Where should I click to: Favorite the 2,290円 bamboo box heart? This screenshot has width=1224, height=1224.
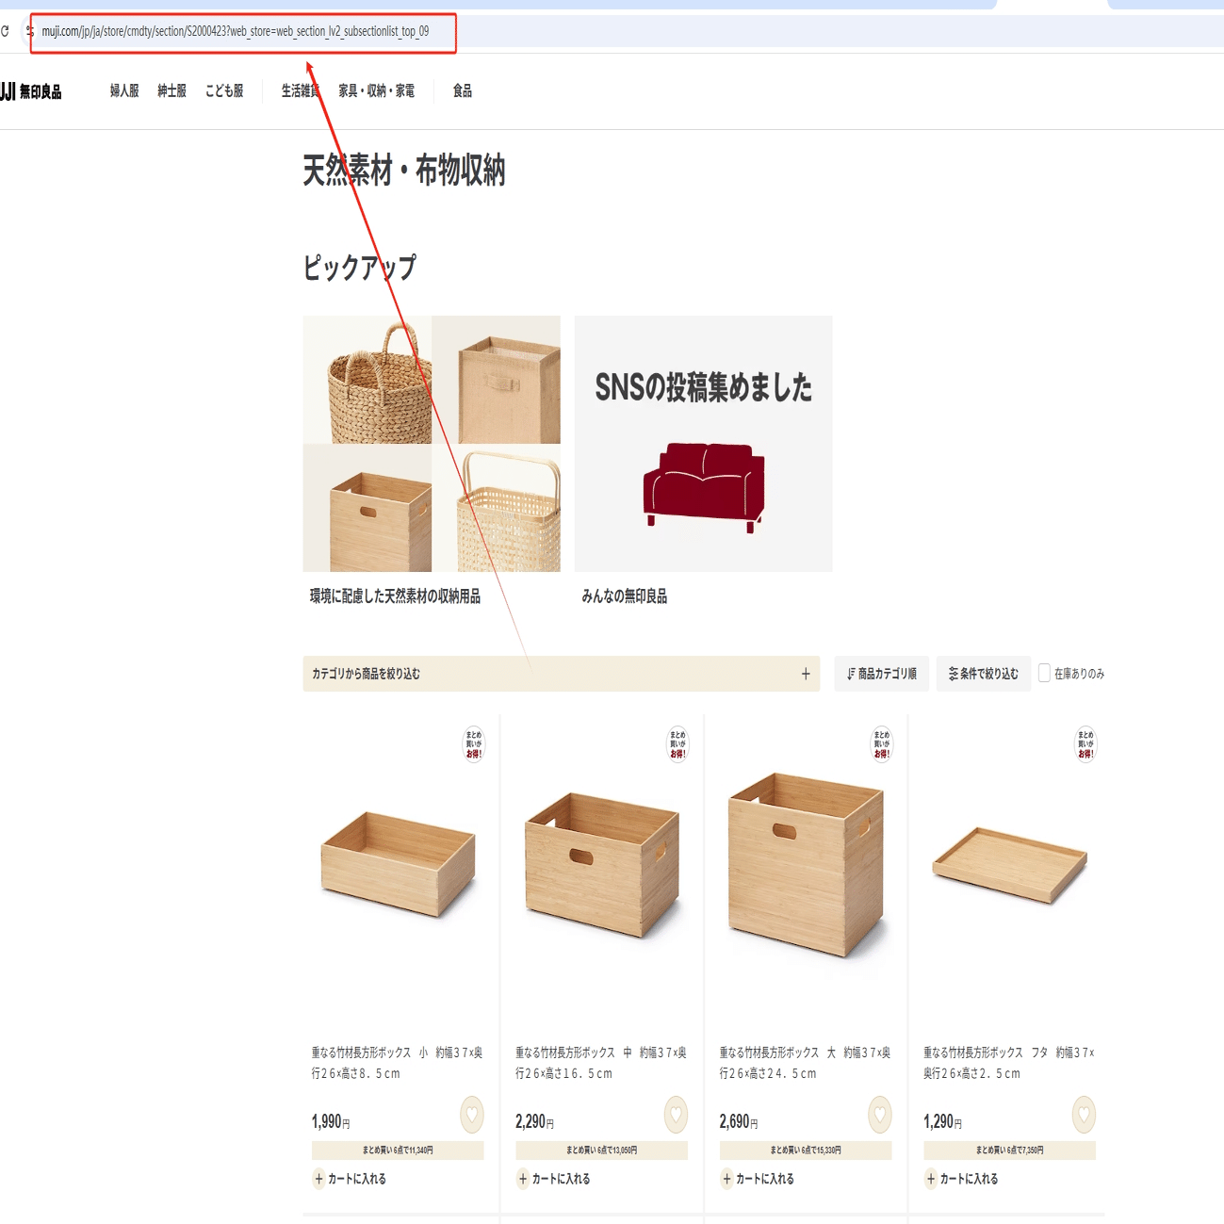[x=676, y=1115]
